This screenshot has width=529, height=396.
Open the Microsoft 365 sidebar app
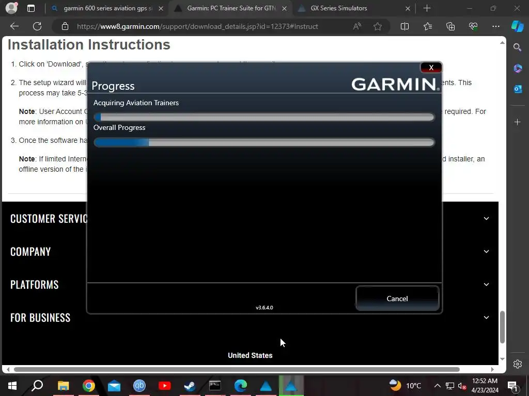(x=517, y=69)
